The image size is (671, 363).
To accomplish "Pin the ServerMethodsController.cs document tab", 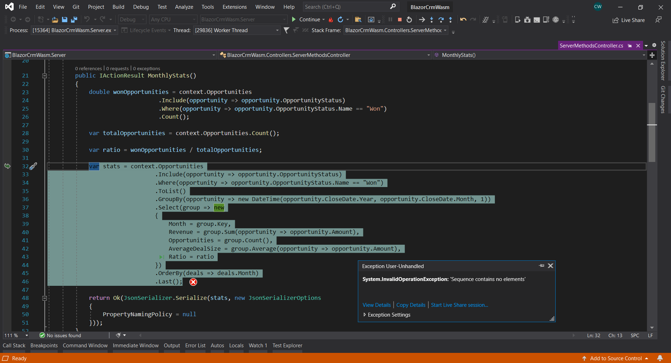I will 629,45.
